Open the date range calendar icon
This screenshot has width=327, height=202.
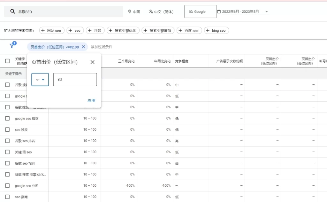tap(219, 12)
